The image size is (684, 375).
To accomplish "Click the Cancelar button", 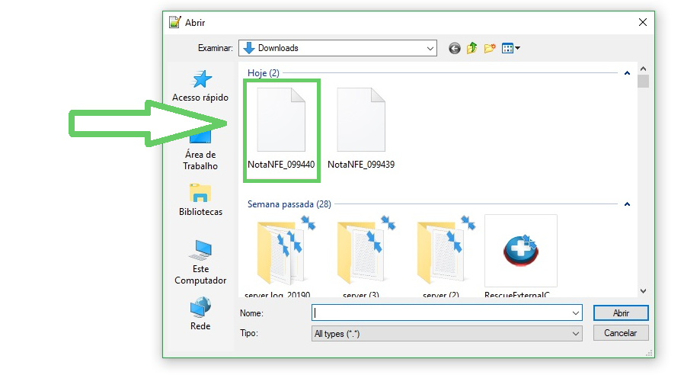I will (x=621, y=333).
